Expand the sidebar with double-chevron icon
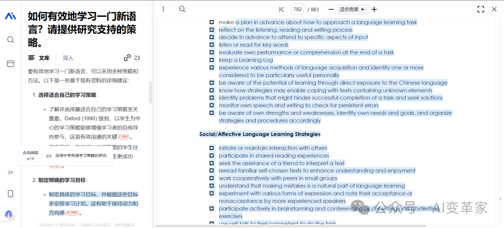 click(10, 173)
